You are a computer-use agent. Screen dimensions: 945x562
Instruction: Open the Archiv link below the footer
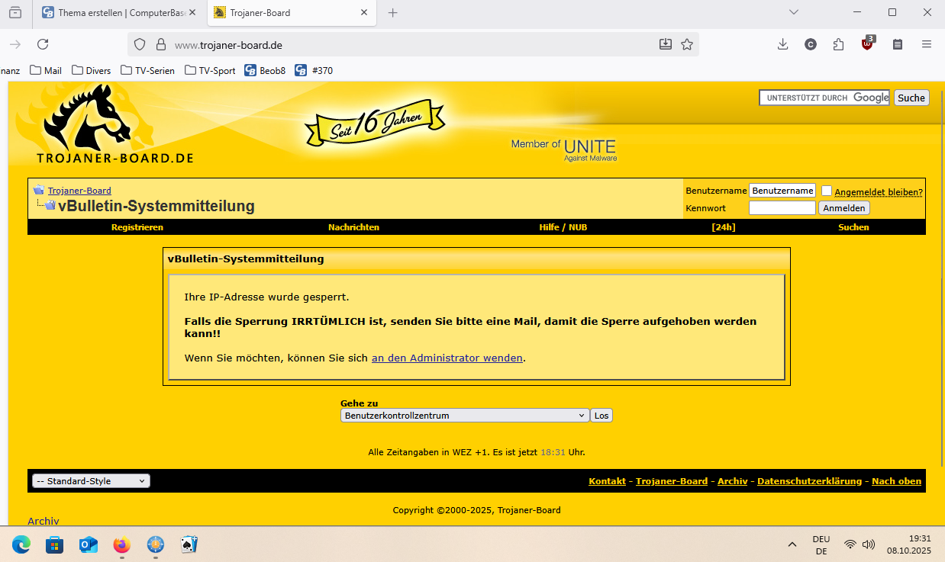point(44,521)
